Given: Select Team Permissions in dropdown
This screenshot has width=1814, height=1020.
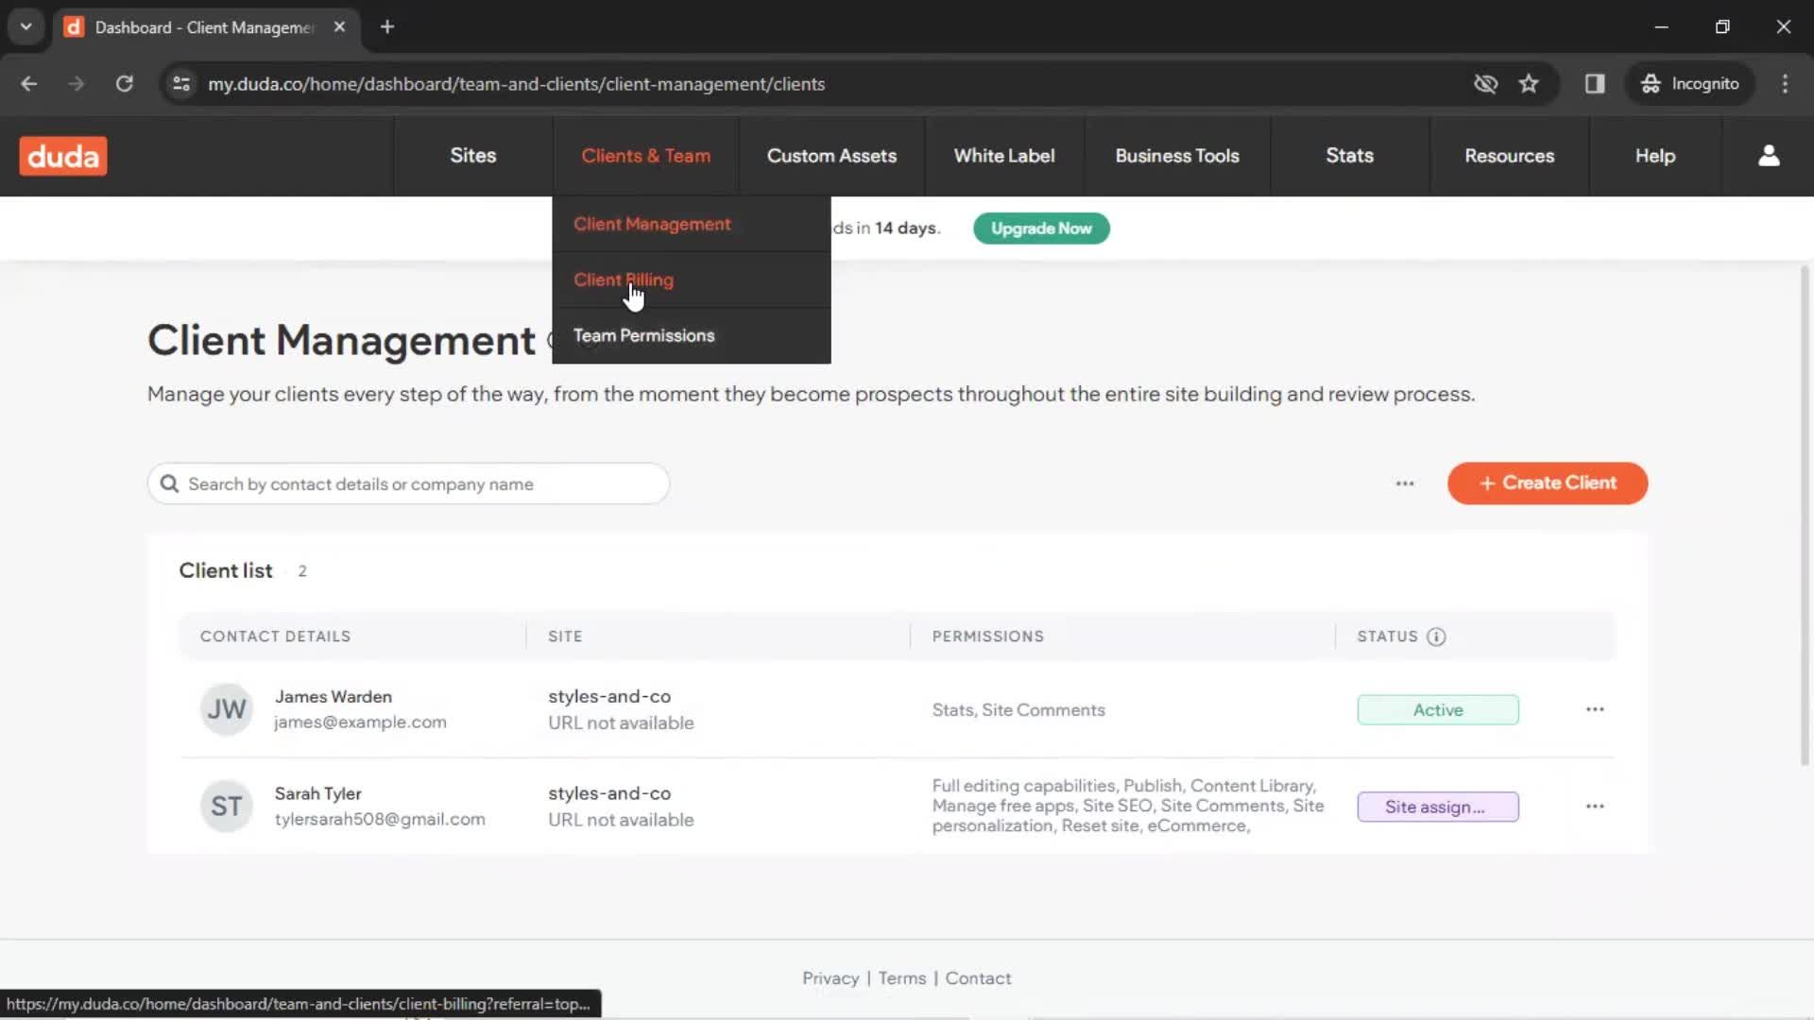Looking at the screenshot, I should [x=692, y=335].
